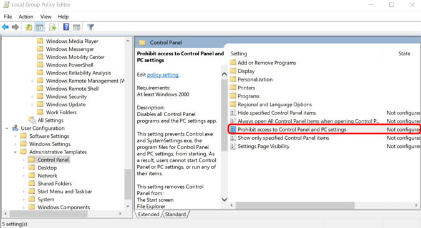Click the Export list toolbar icon
The width and height of the screenshot is (421, 228).
point(52,27)
